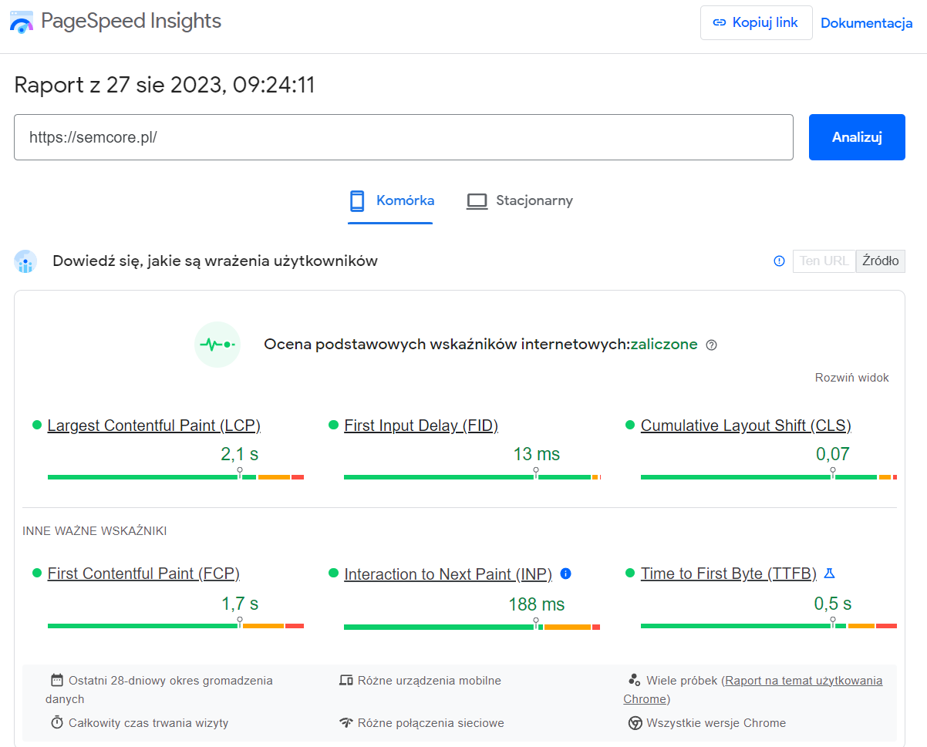
Task: Click the green pulse Core Web Vitals icon
Action: [217, 345]
